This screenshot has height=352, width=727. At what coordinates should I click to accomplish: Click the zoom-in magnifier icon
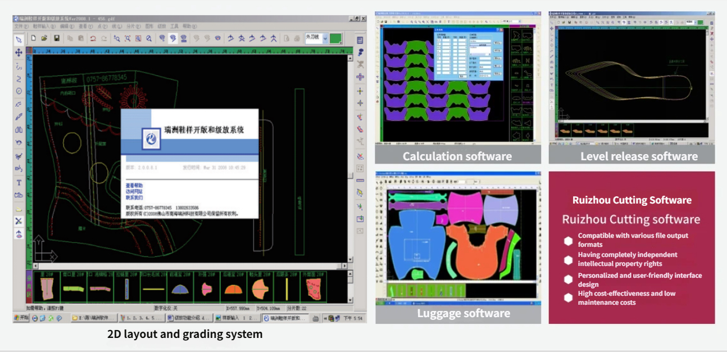click(117, 38)
